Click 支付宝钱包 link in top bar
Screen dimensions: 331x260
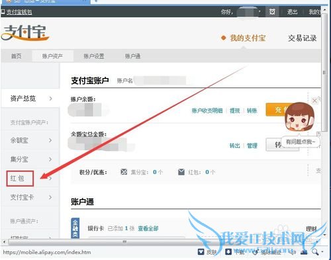19,12
